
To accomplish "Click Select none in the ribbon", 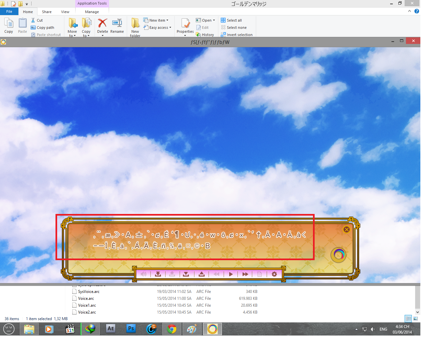I will click(234, 28).
